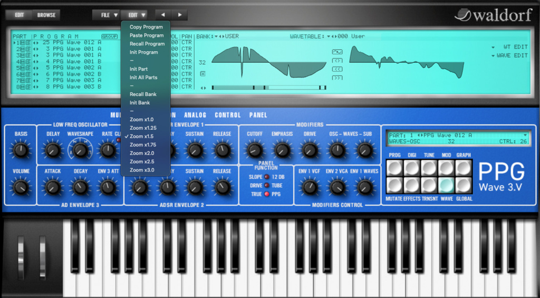Screen dimensions: 540x298
Task: Click the CUTOFF knob
Action: [255, 150]
